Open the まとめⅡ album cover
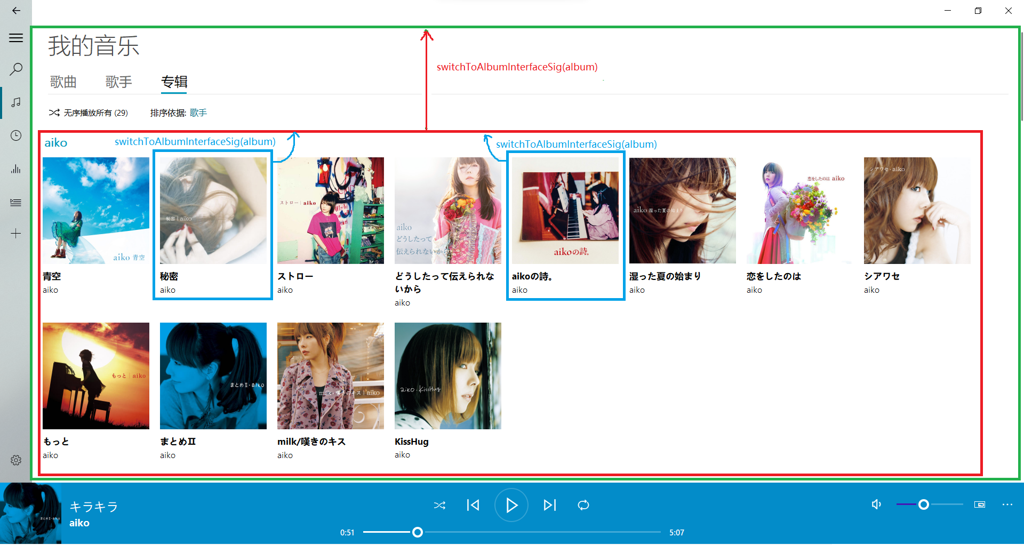 pos(213,376)
